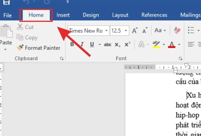Toggle Italic formatting
Screen dimensions: 201x136
82,44
